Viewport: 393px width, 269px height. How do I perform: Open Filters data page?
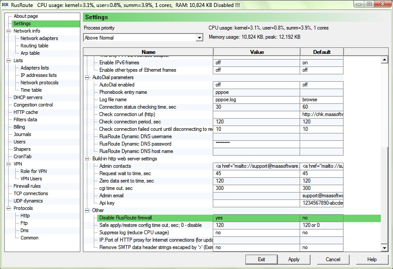pos(25,120)
